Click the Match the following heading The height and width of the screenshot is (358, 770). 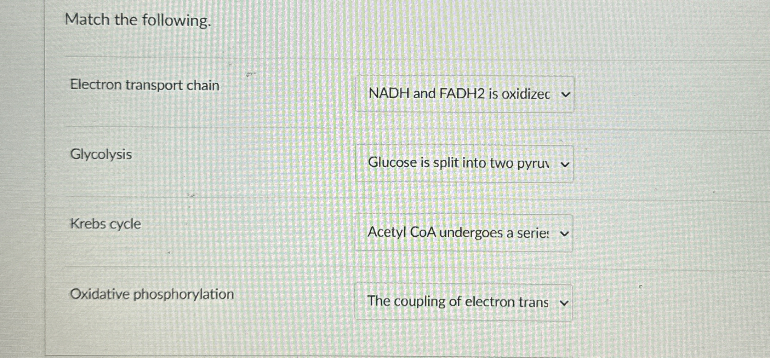click(x=138, y=20)
